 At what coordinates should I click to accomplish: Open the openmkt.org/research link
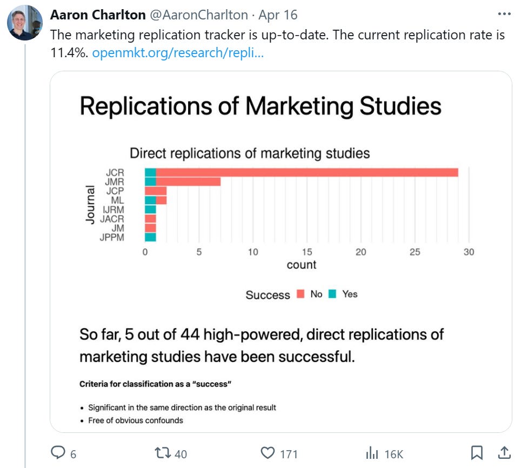(178, 53)
